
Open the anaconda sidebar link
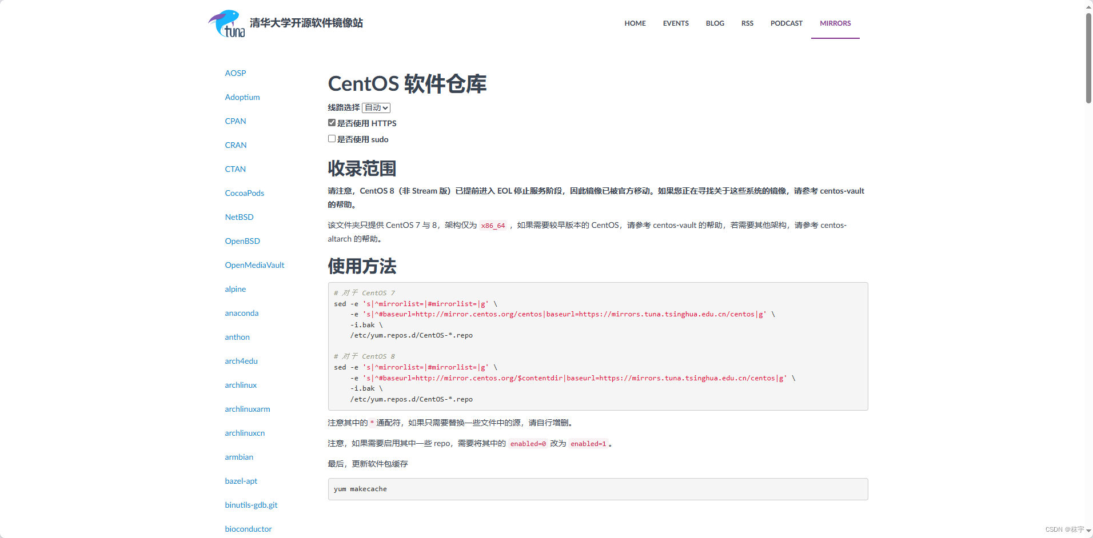click(x=242, y=313)
